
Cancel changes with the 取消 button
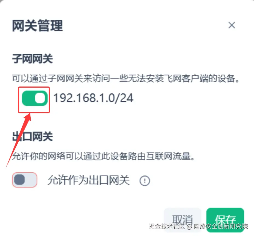pos(183,220)
